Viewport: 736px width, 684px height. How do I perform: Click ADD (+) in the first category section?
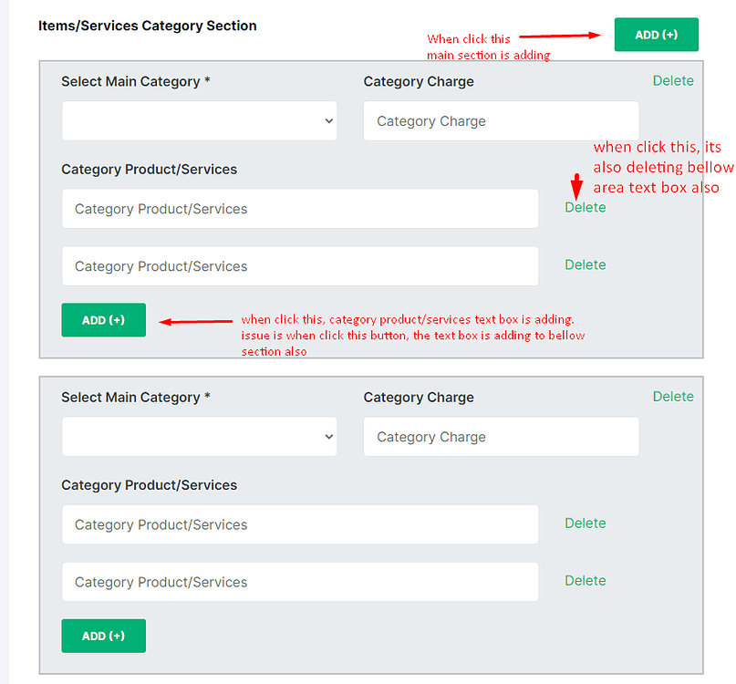(103, 320)
